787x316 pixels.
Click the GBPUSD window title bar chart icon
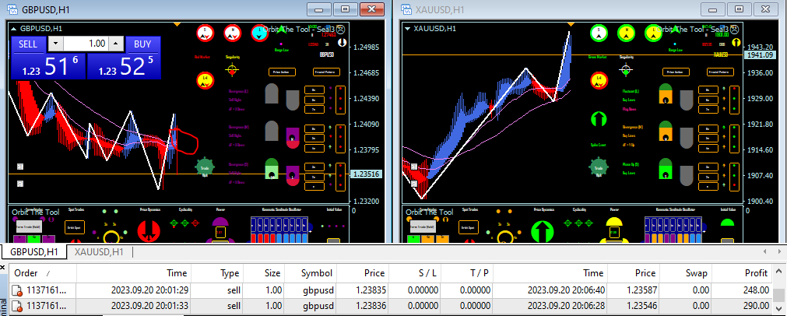(x=12, y=9)
